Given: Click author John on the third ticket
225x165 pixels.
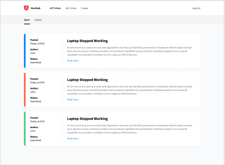Looking at the screenshot, I should click(x=33, y=131).
